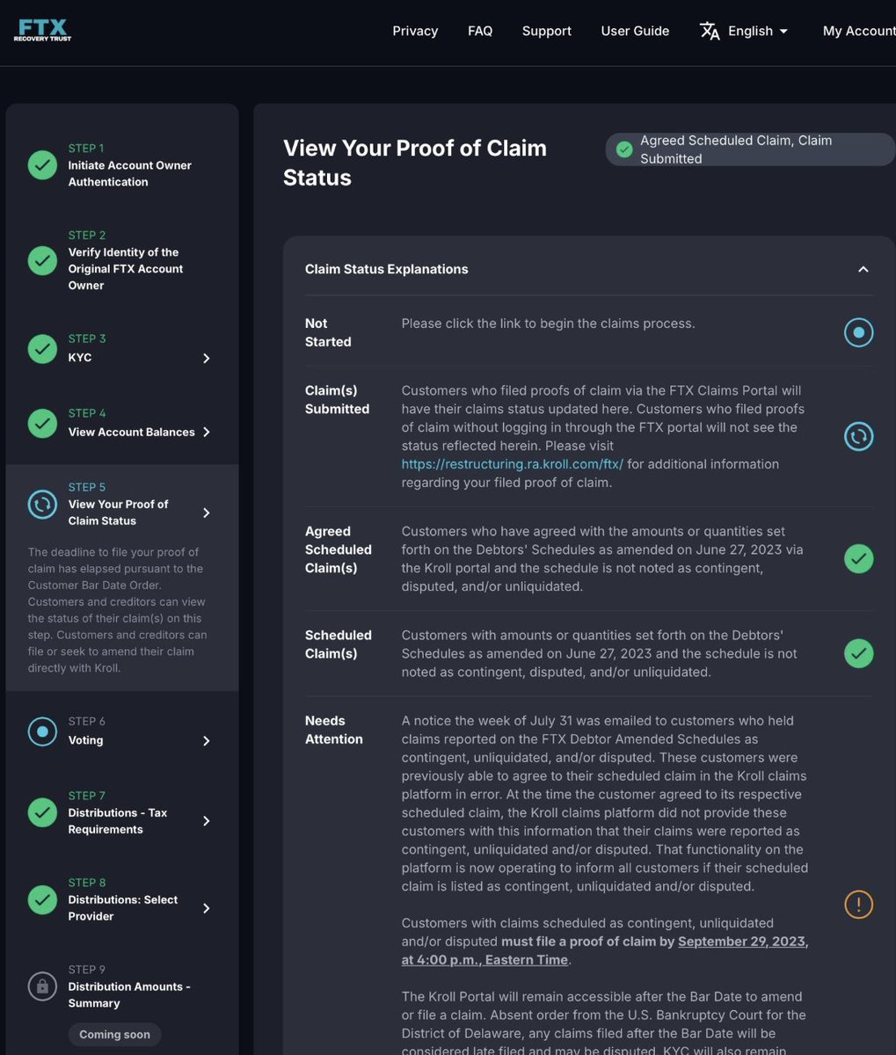Open the My Account menu
Screen dimensions: 896x1055
pos(859,31)
